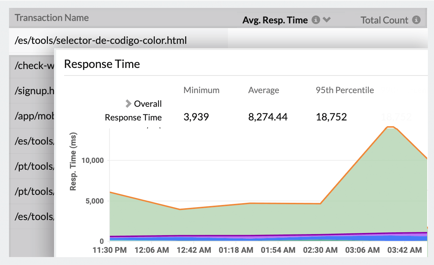Open the sort dropdown on Avg. Resp. Time

(x=326, y=20)
